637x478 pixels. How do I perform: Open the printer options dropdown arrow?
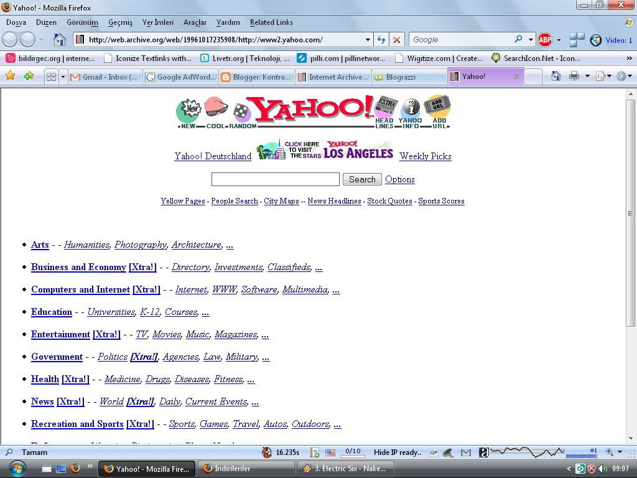pos(587,76)
